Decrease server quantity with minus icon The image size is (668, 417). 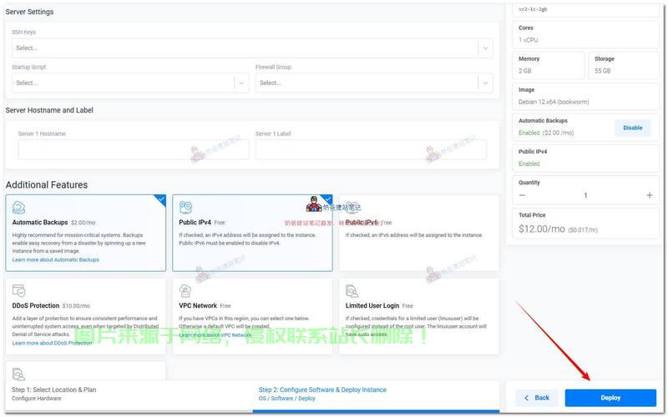(523, 195)
